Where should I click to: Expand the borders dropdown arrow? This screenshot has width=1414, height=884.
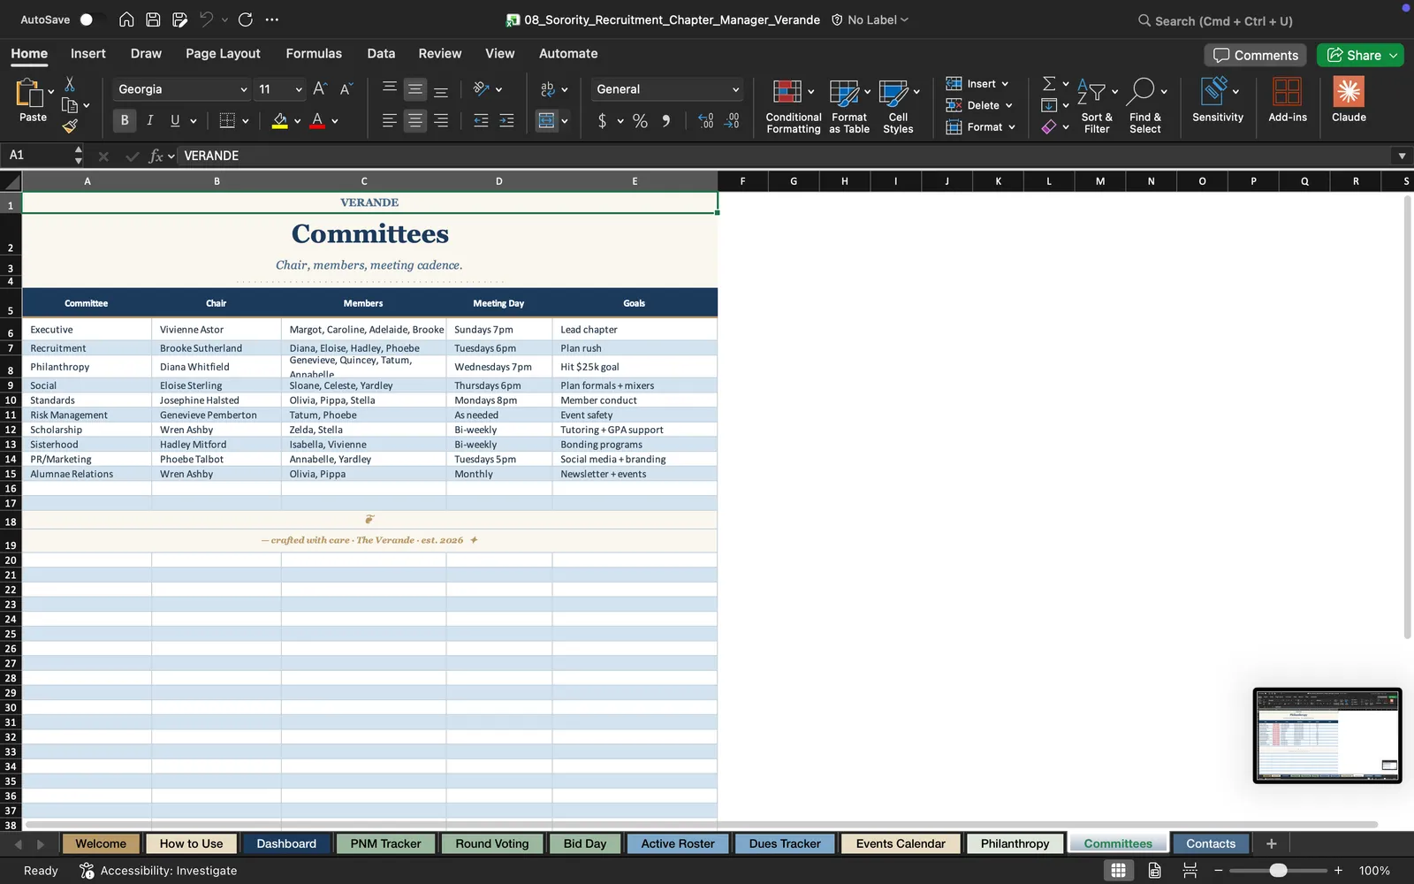pyautogui.click(x=246, y=121)
